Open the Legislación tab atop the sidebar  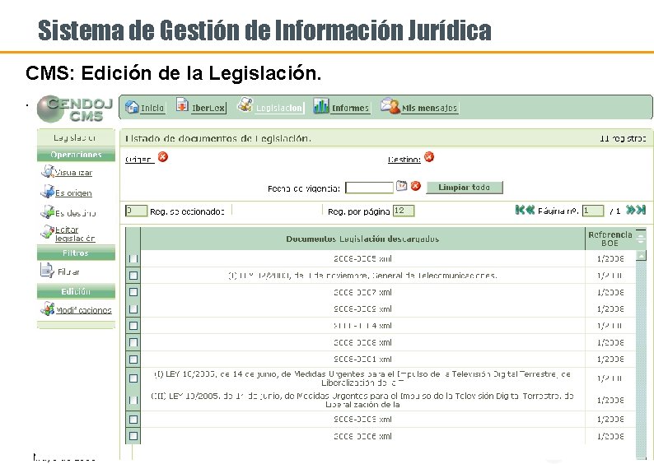coord(76,137)
